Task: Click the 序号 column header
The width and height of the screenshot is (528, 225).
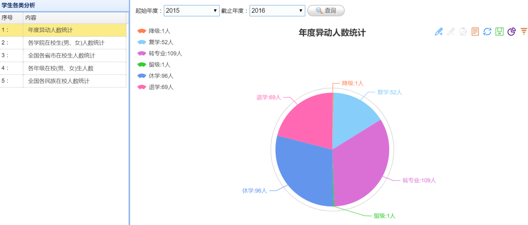Action: (12, 18)
